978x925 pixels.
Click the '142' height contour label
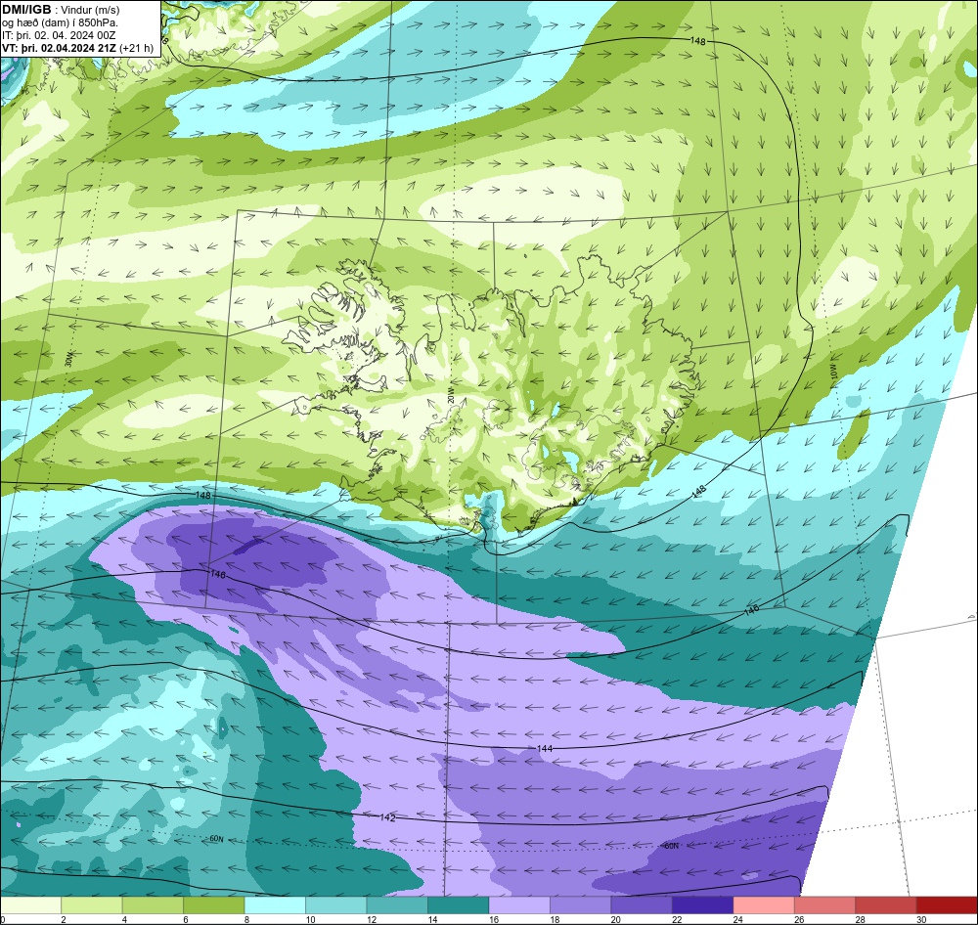tap(387, 817)
